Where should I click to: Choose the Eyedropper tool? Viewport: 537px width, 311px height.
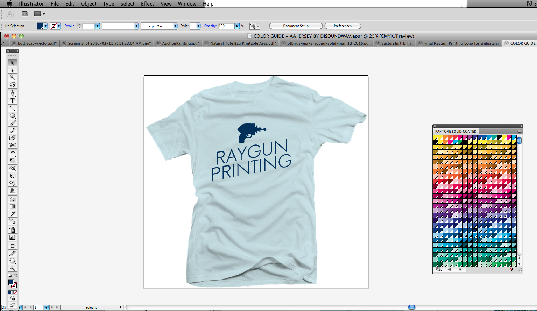[13, 214]
